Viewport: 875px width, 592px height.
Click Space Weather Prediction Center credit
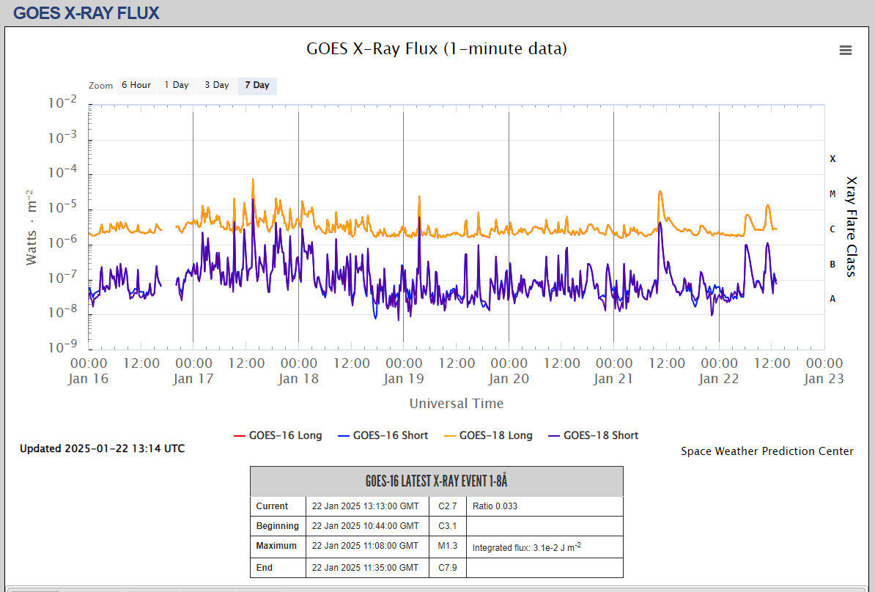coord(767,451)
